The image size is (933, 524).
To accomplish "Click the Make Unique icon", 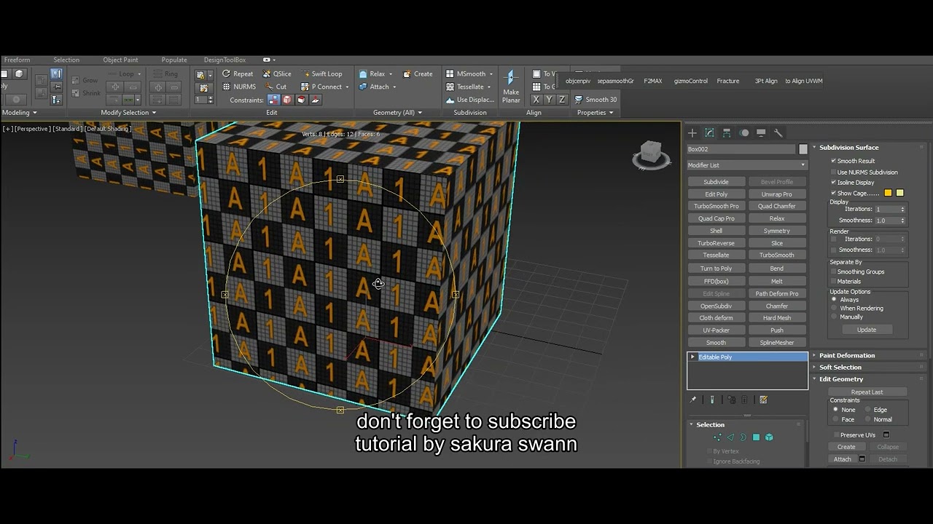I will 731,400.
